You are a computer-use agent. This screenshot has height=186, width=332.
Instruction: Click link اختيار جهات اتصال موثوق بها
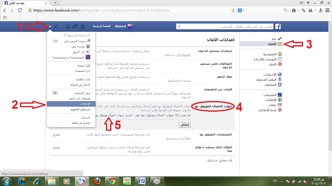click(114, 115)
